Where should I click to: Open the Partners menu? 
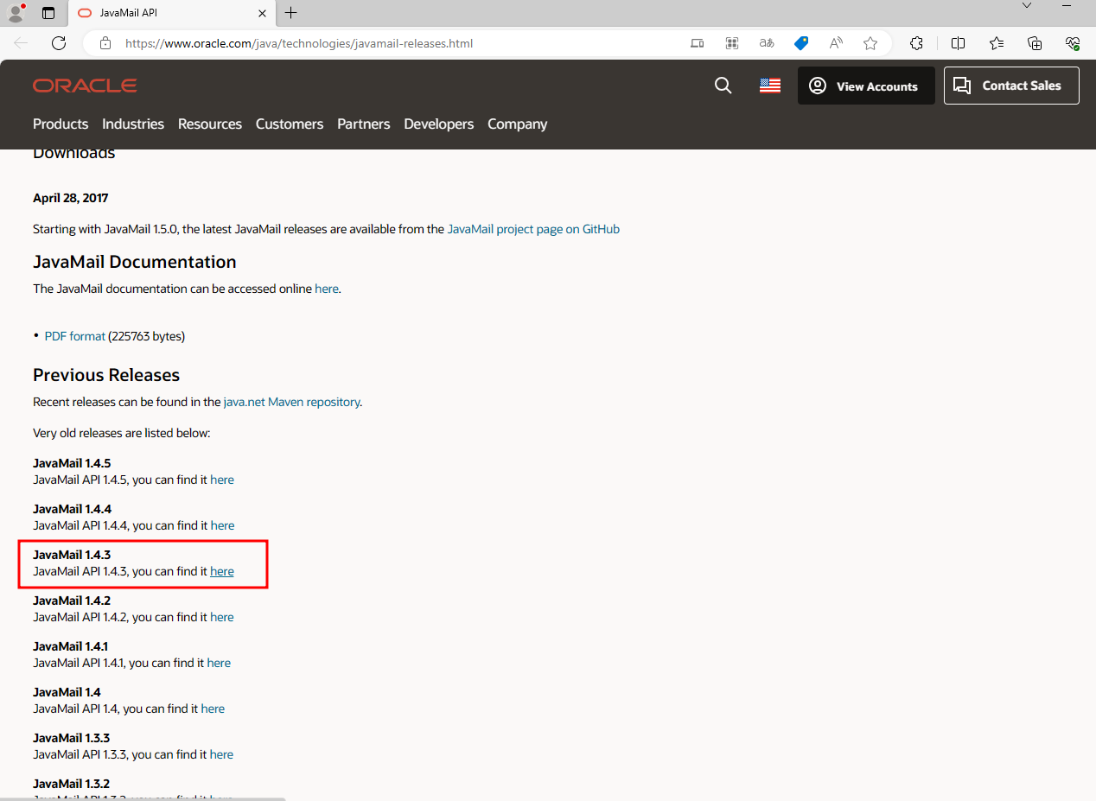point(364,124)
